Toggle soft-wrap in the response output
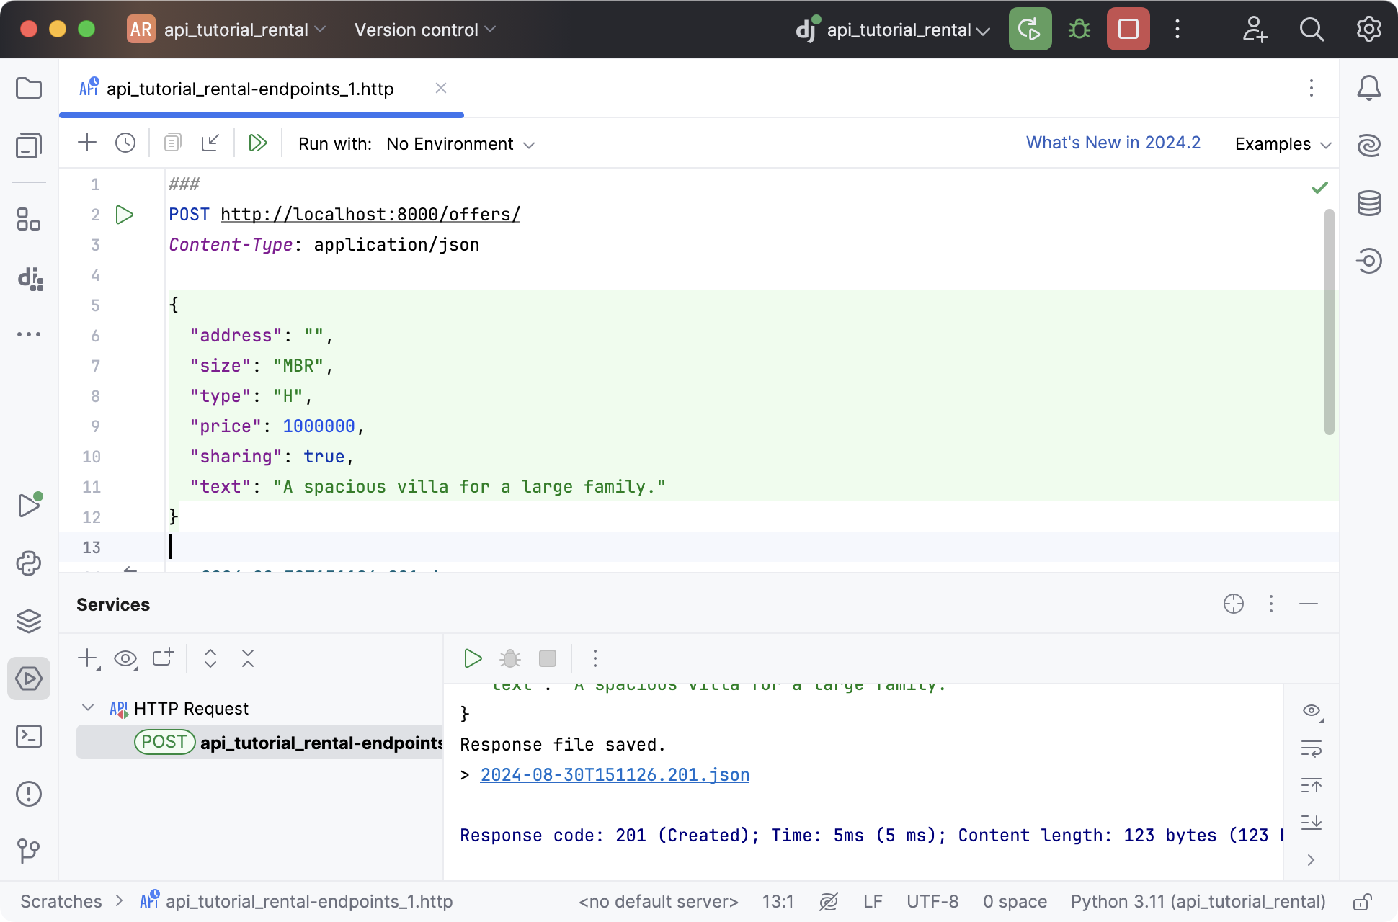 (1311, 749)
